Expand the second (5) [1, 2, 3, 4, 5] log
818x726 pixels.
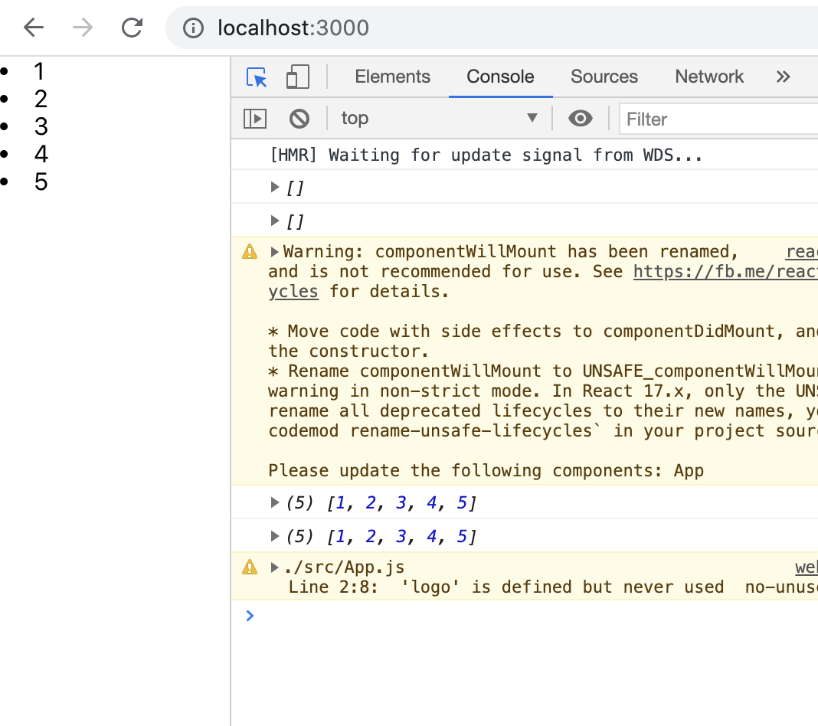click(275, 535)
